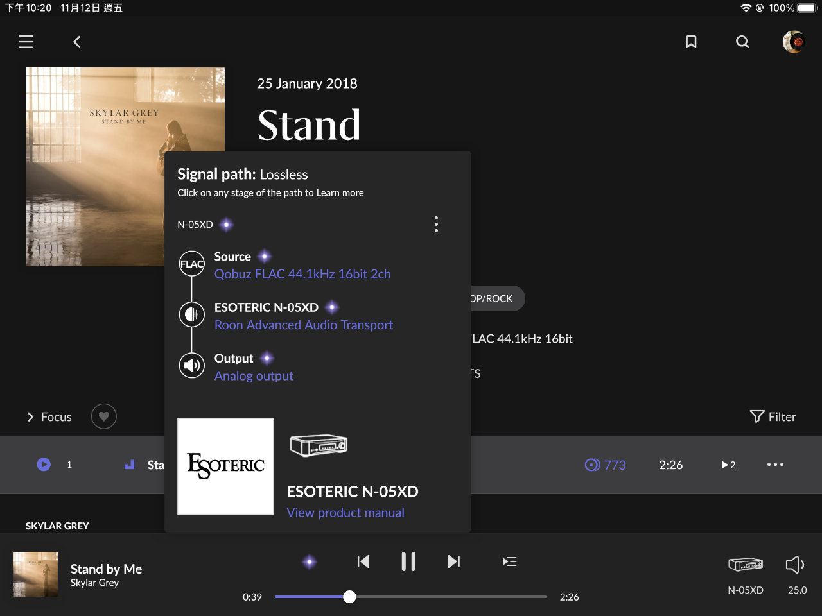Click the Wi-Fi icon in status bar
822x616 pixels.
point(746,8)
